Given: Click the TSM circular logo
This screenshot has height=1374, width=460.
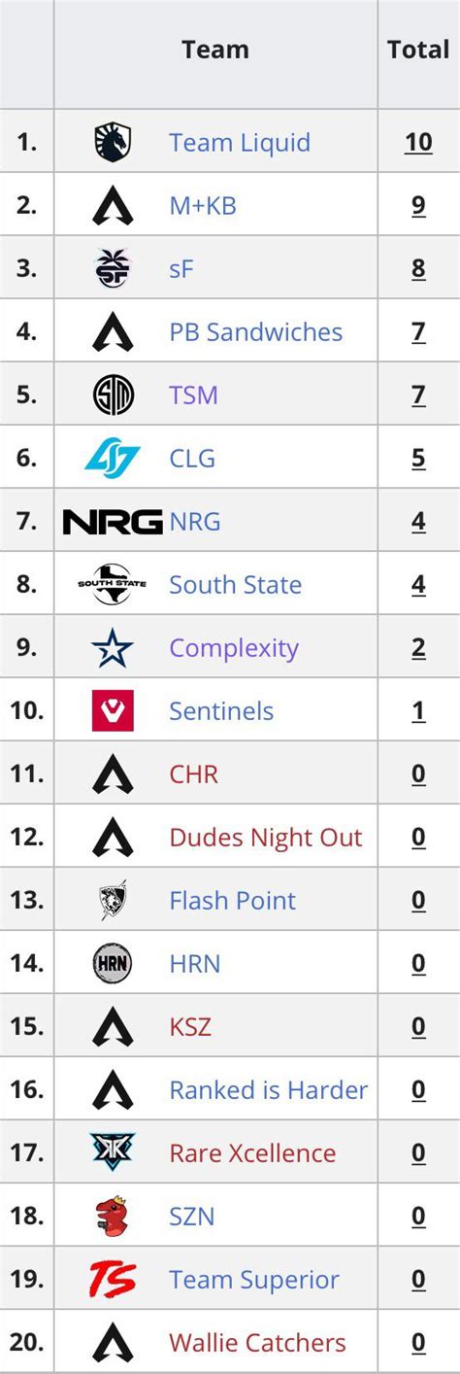Looking at the screenshot, I should point(113,395).
